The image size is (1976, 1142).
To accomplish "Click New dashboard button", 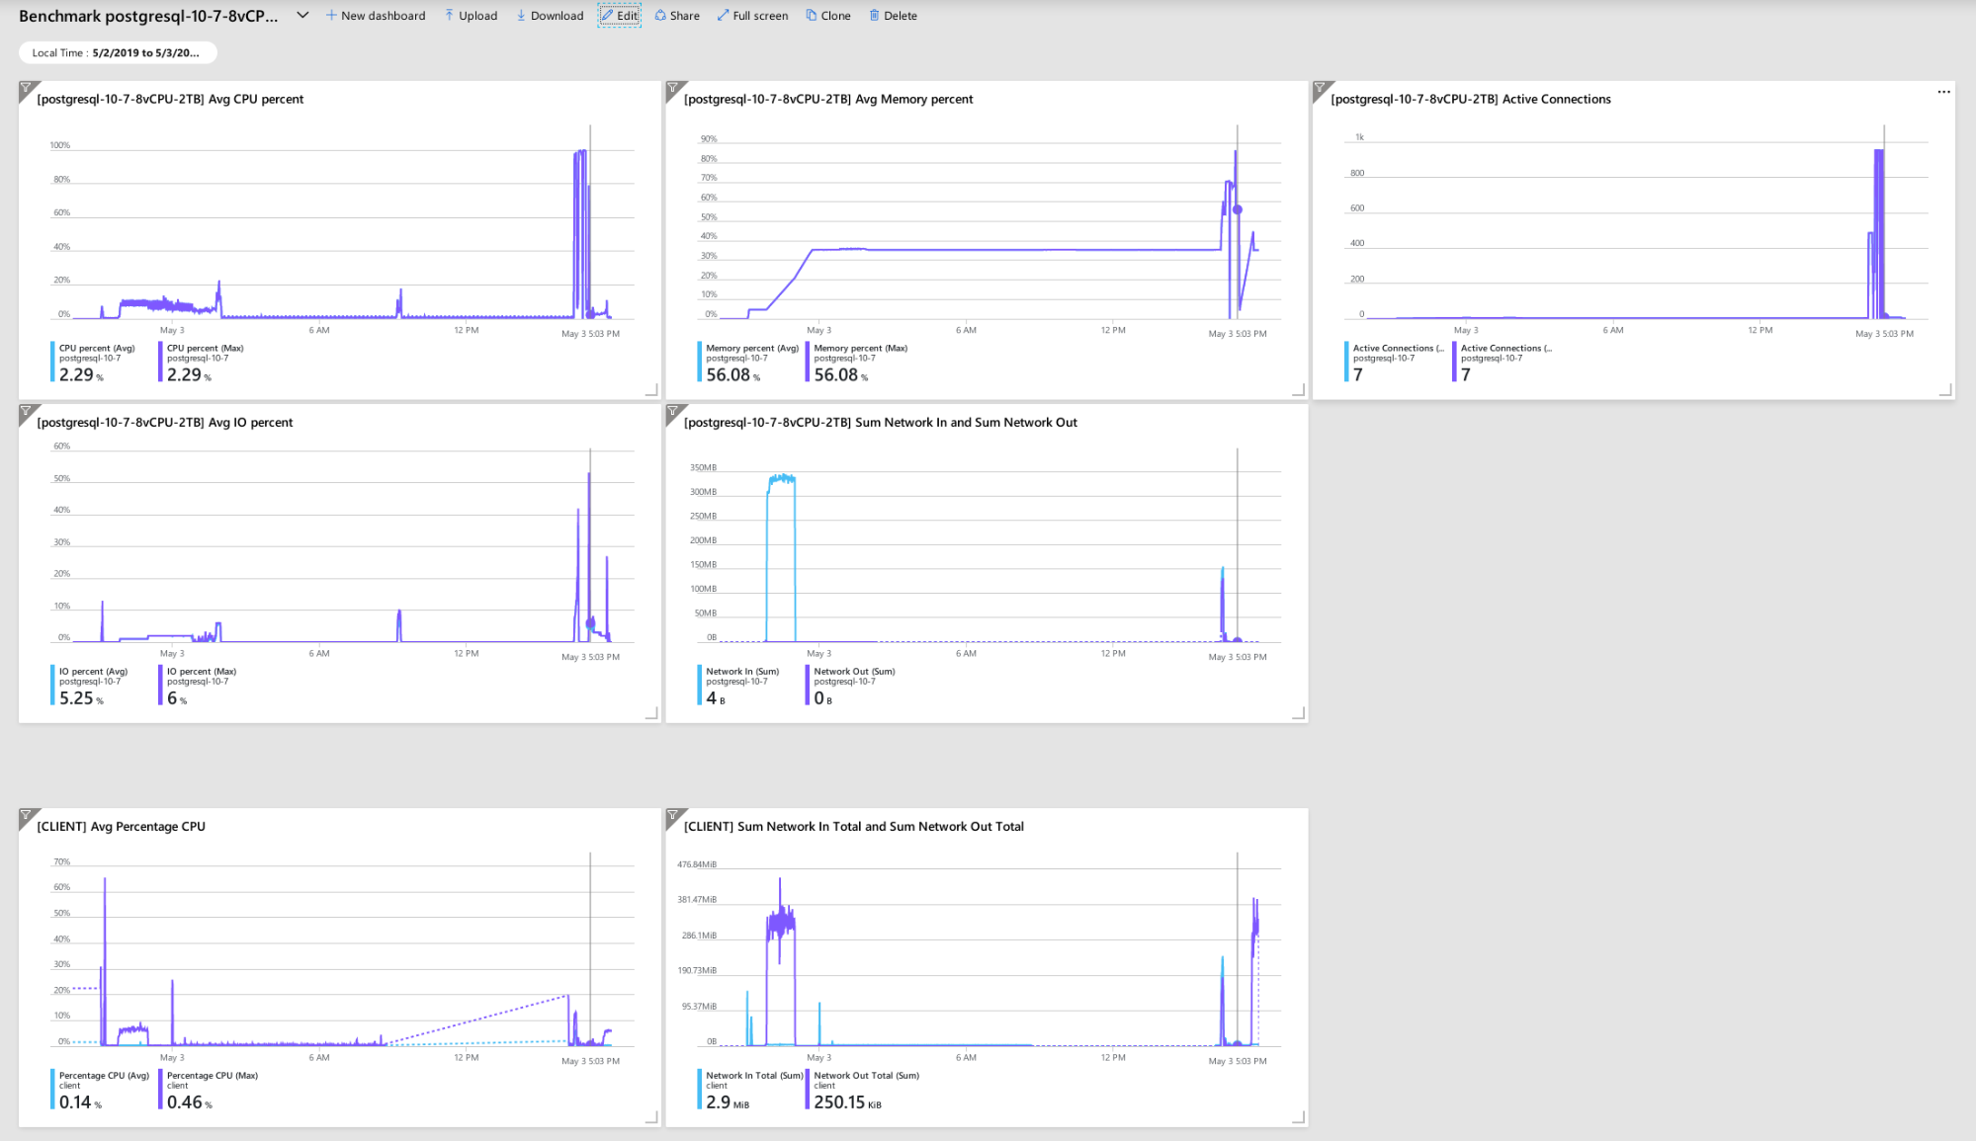I will [376, 16].
